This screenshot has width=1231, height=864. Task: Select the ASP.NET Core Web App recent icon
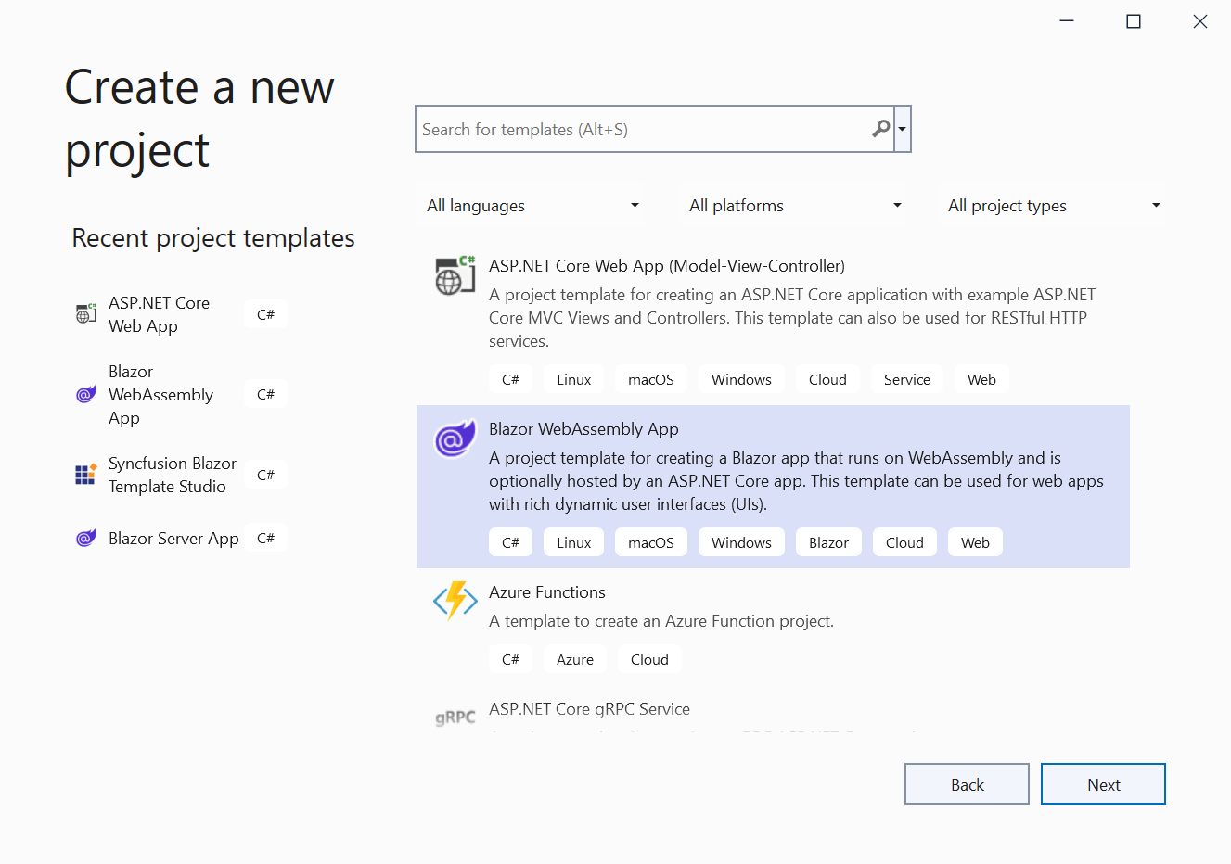[x=86, y=314]
